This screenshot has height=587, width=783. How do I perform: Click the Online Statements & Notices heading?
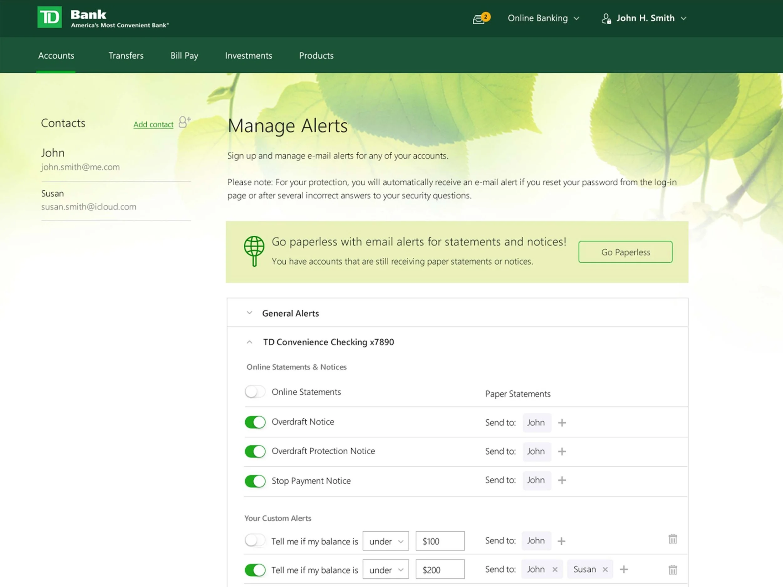296,367
